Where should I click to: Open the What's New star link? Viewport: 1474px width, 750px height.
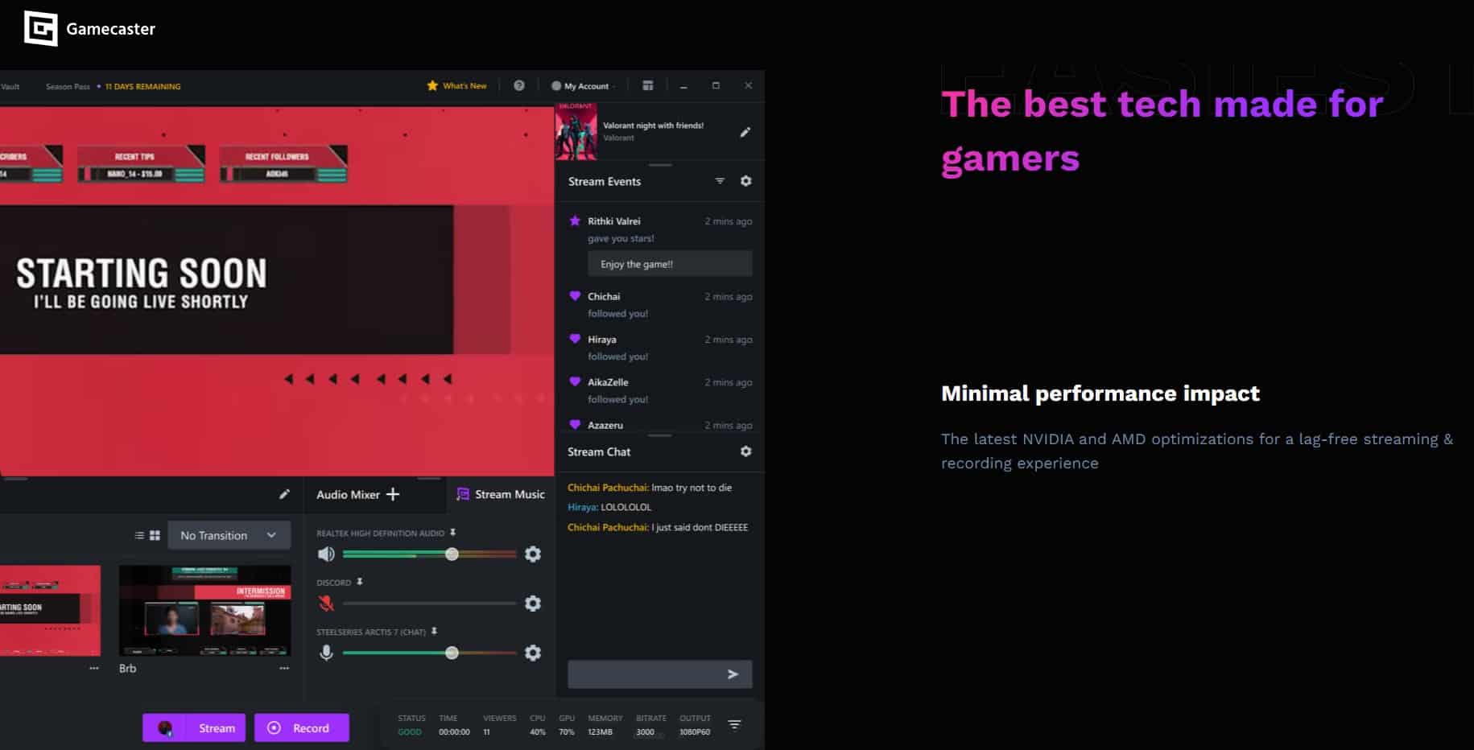coord(456,86)
